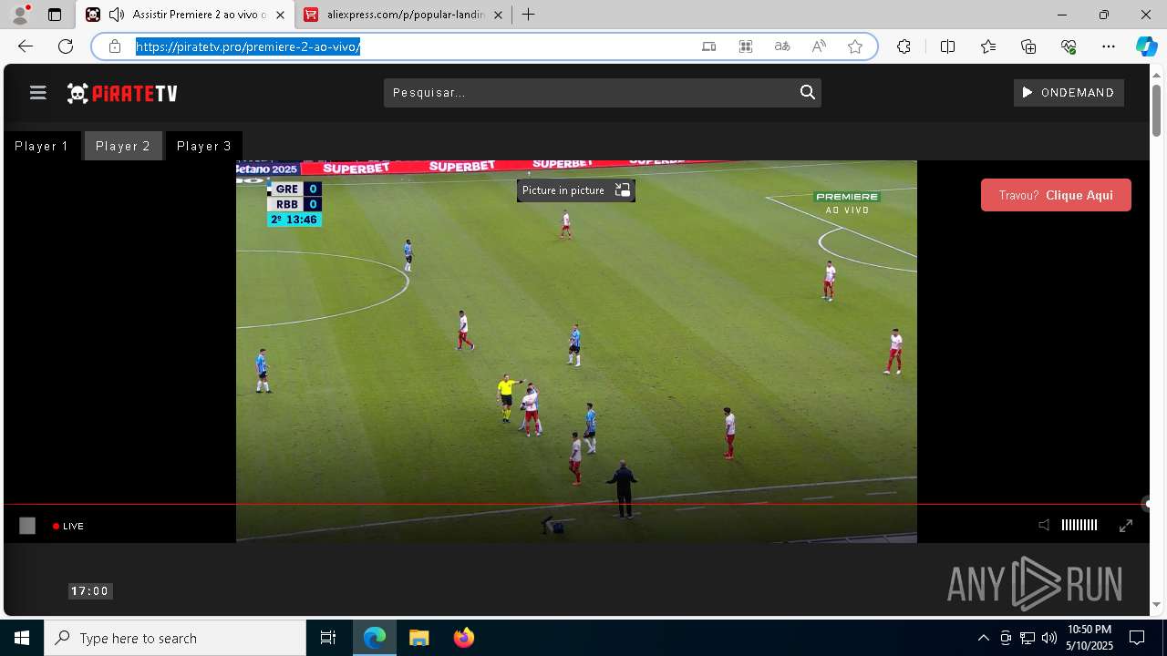Click the search magnifier icon

tap(807, 92)
